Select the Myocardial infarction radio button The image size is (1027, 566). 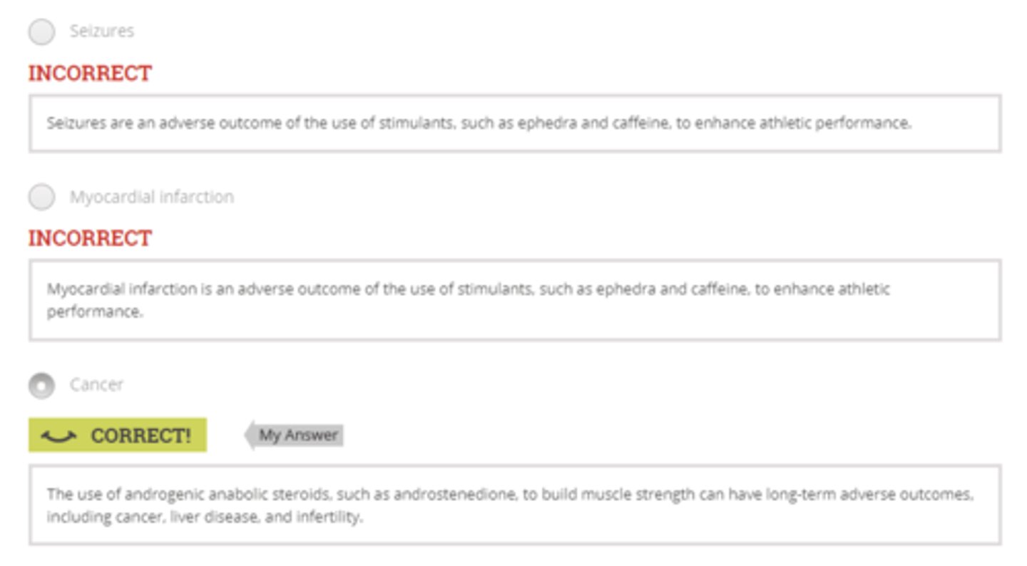[x=41, y=197]
